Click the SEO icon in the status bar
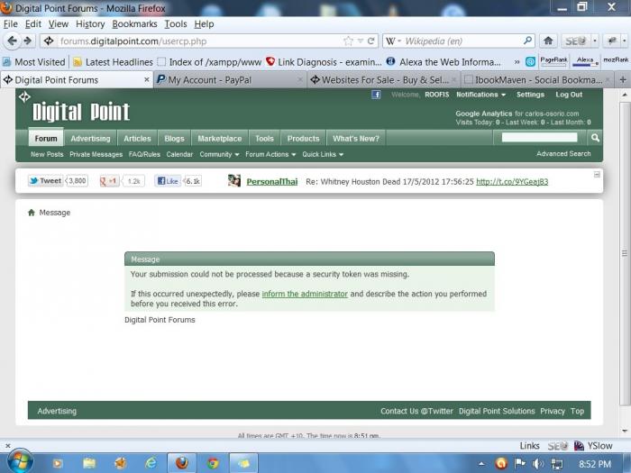Image resolution: width=631 pixels, height=473 pixels. coord(558,446)
